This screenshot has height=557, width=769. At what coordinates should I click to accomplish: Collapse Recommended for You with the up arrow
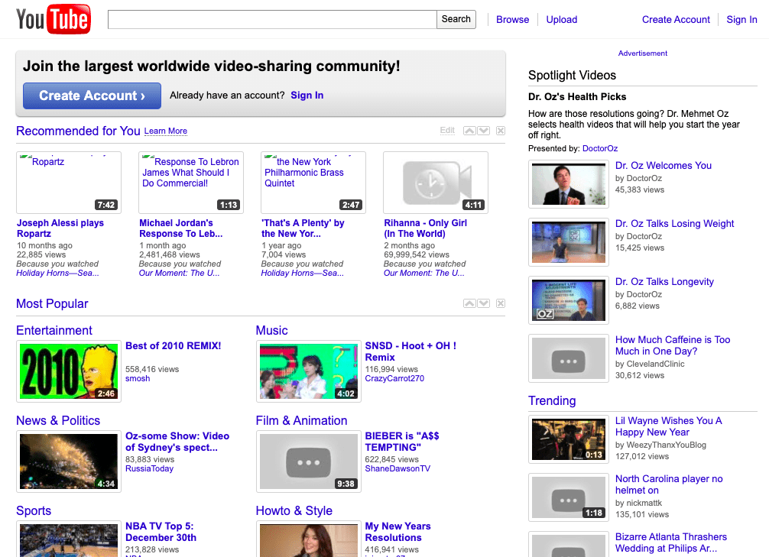(469, 131)
